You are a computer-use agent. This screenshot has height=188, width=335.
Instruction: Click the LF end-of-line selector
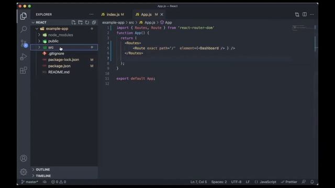tap(248, 182)
